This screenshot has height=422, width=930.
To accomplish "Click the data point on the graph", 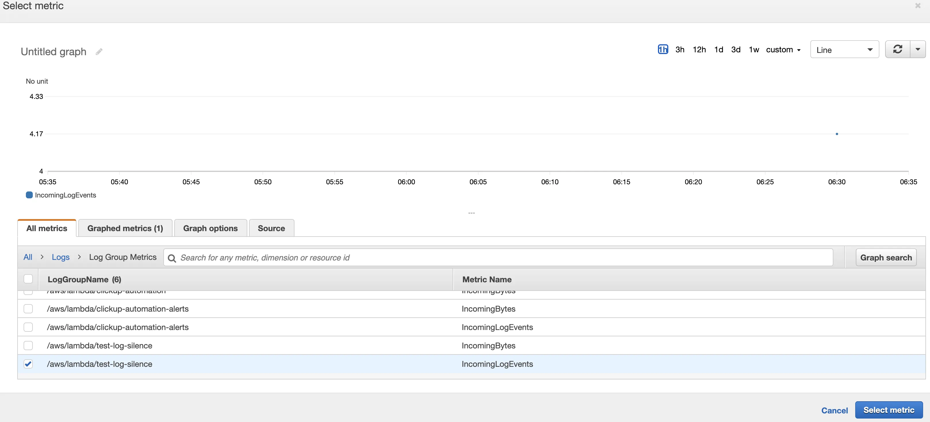I will pos(837,134).
